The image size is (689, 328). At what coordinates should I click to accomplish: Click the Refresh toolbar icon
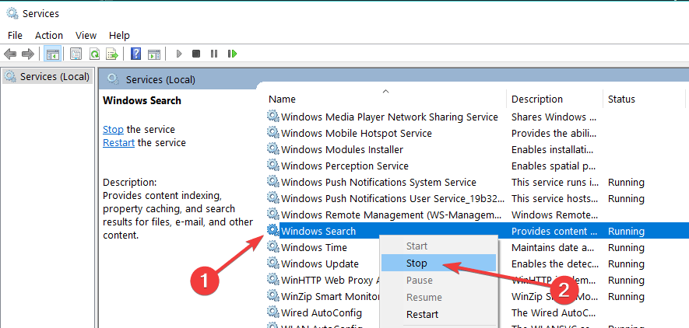point(94,54)
